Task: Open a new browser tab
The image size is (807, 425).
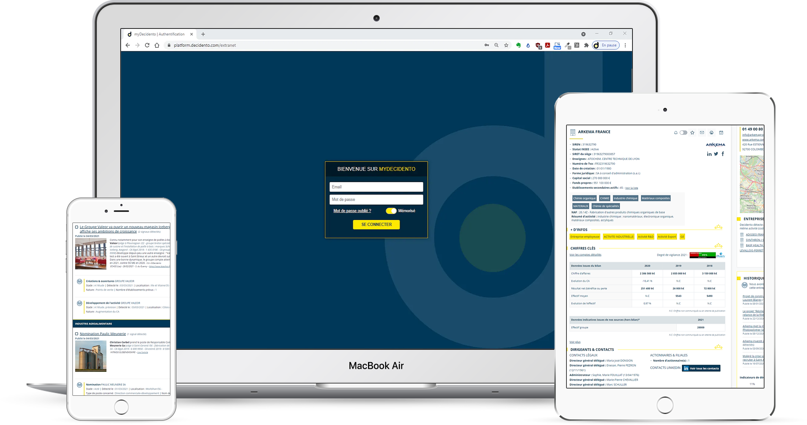Action: point(203,34)
